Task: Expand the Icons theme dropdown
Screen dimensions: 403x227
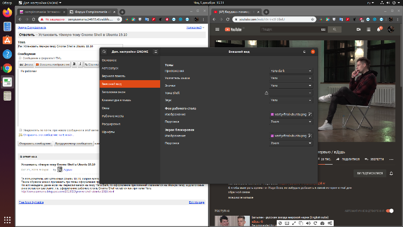Action: [291, 86]
